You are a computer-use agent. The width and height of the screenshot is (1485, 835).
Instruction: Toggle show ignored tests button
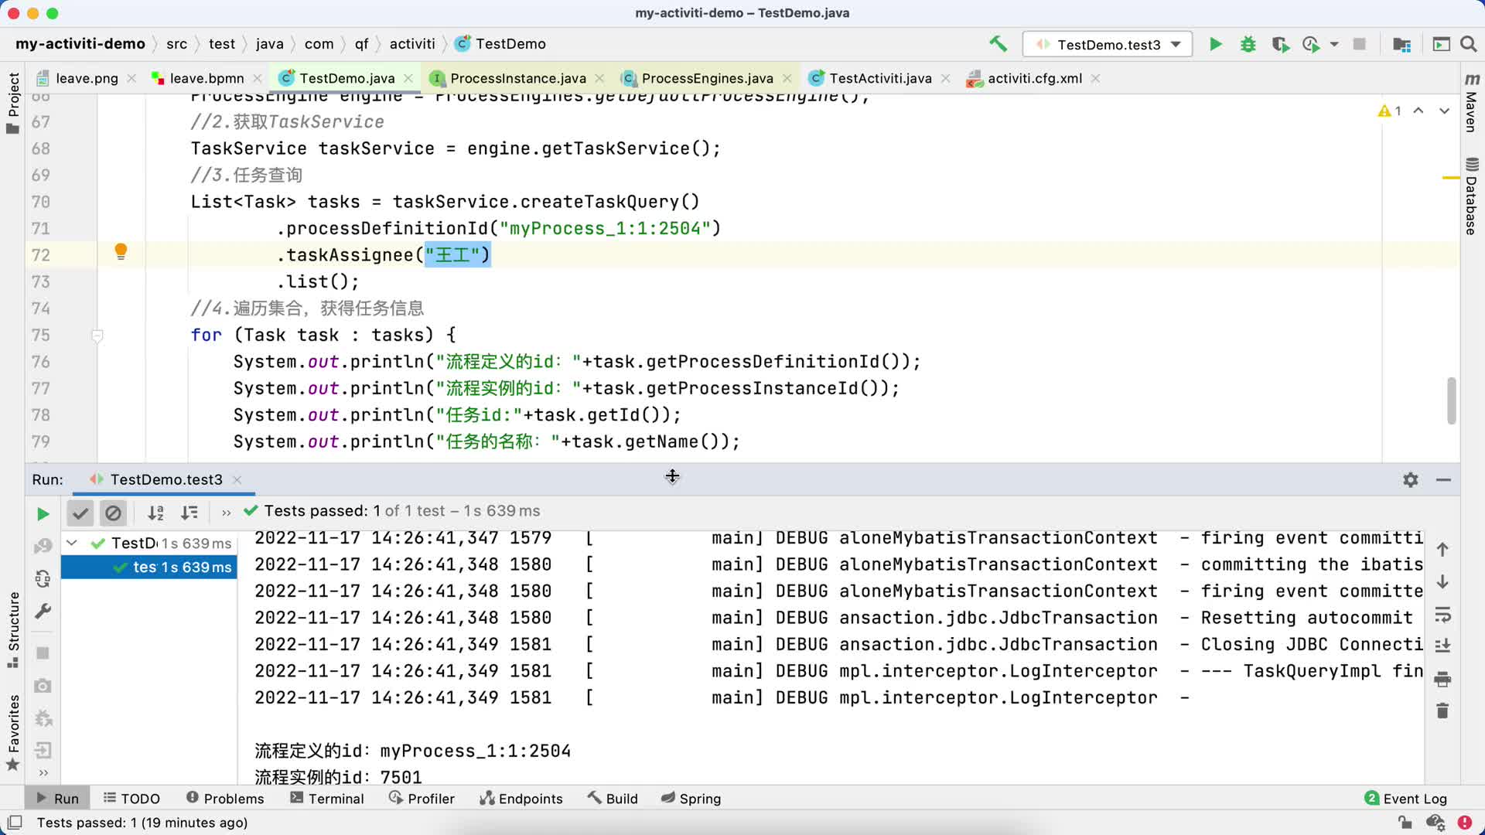click(113, 512)
